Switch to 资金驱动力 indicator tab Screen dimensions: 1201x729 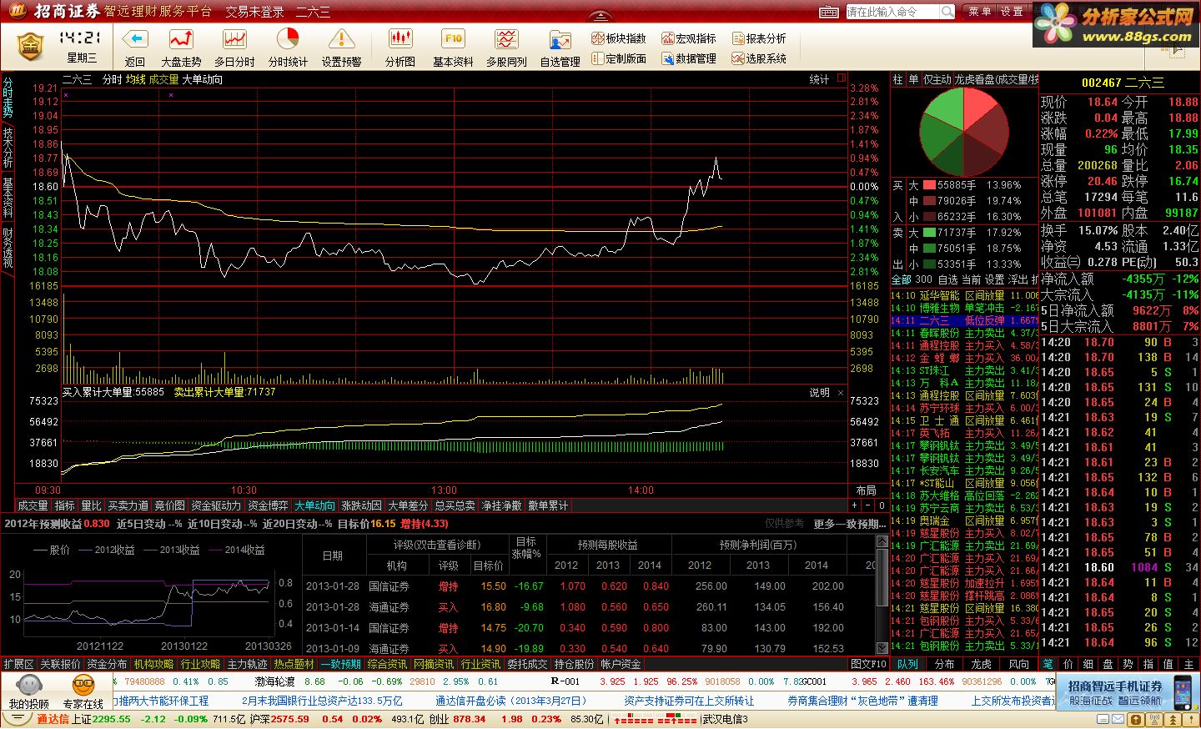(x=216, y=505)
